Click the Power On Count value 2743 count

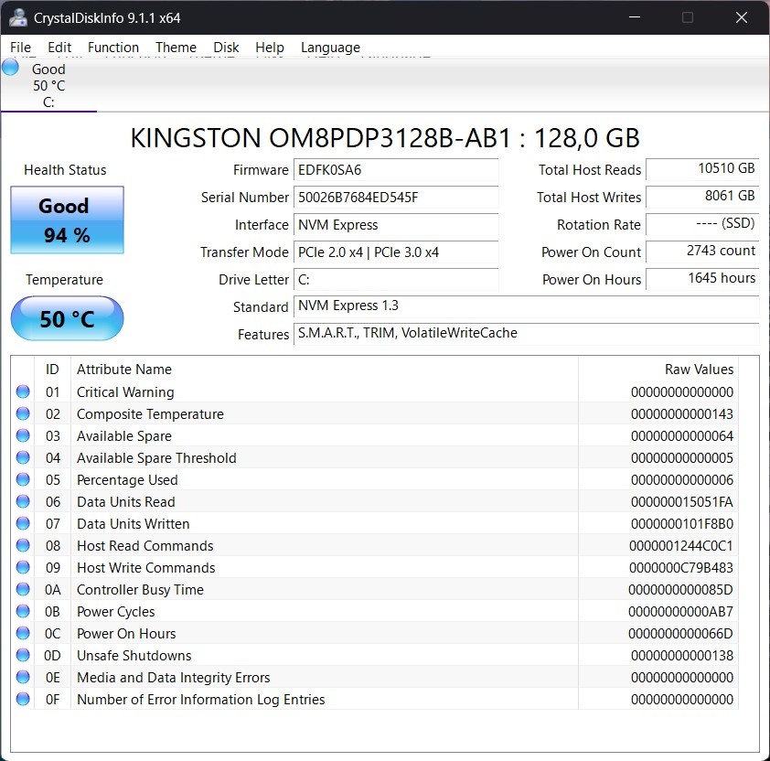pyautogui.click(x=702, y=251)
